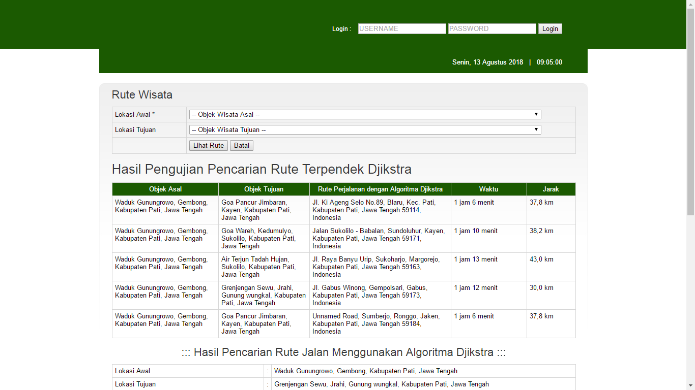This screenshot has width=695, height=390.
Task: Click the USERNAME input field
Action: pyautogui.click(x=401, y=29)
